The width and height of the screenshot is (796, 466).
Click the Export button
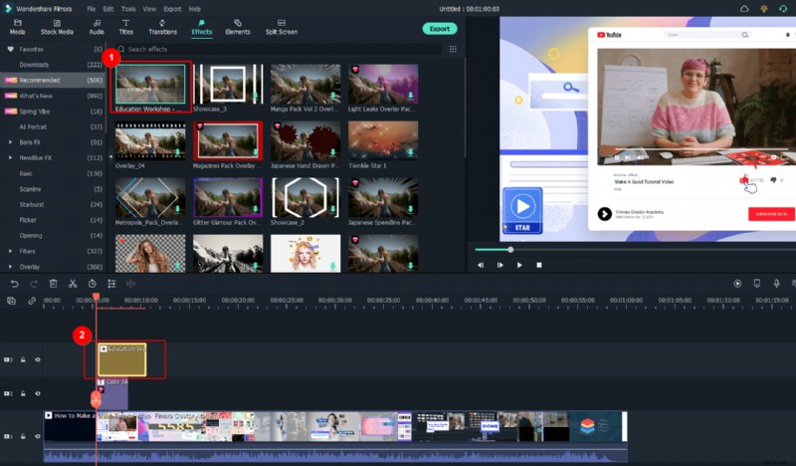point(439,28)
